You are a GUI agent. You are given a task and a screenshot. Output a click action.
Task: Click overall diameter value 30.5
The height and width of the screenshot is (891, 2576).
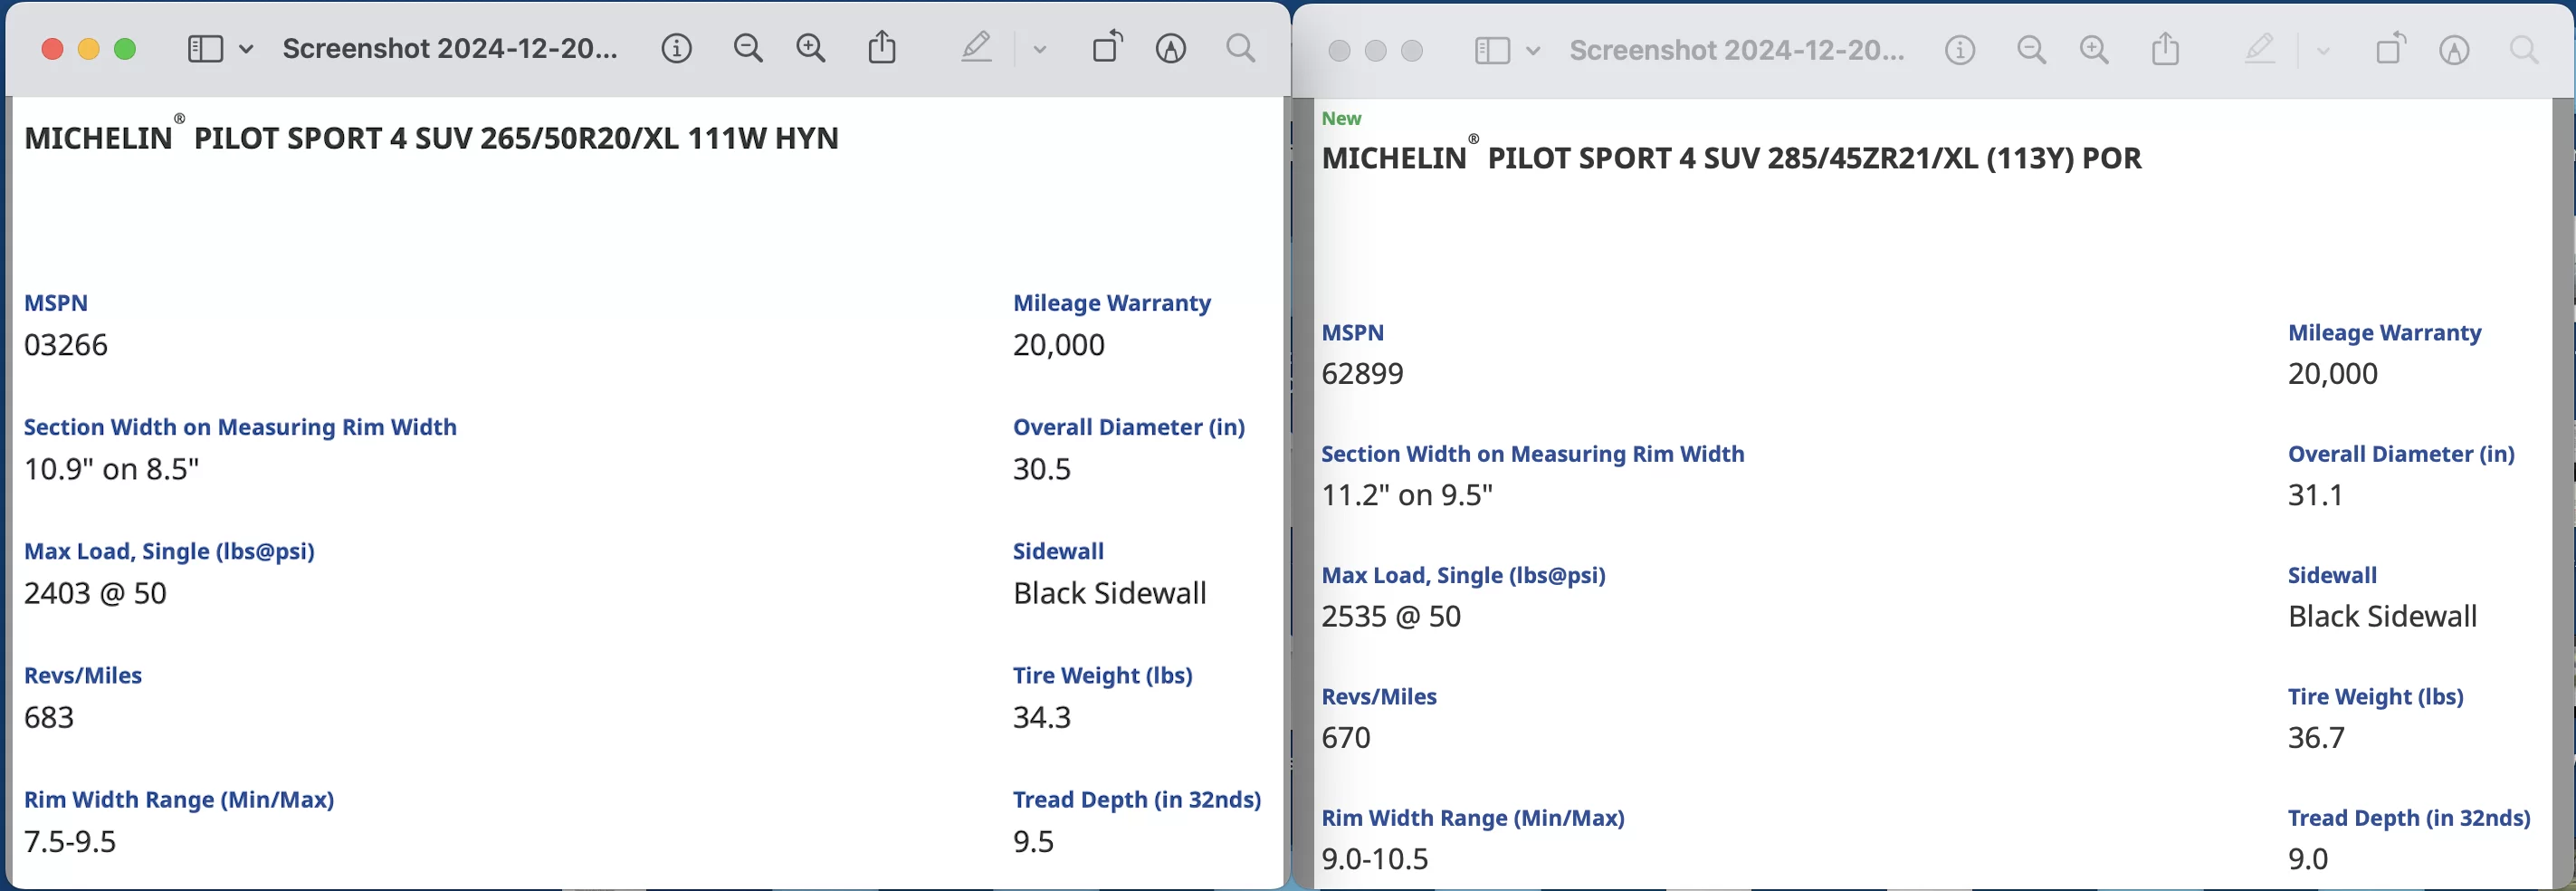tap(1042, 469)
